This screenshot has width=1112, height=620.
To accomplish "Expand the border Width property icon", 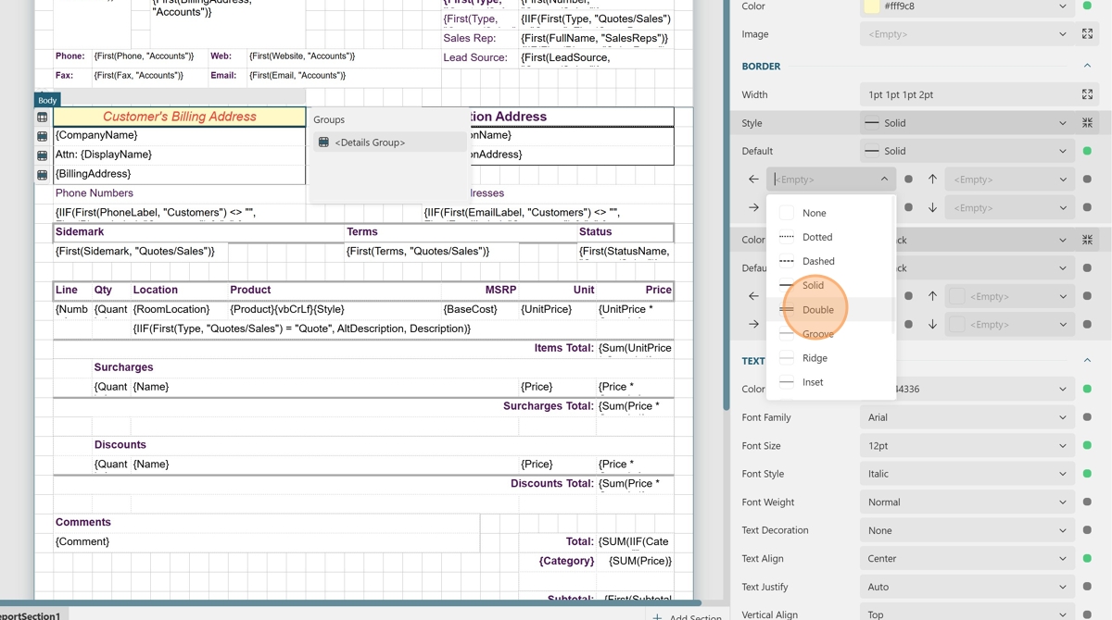I will (1087, 94).
